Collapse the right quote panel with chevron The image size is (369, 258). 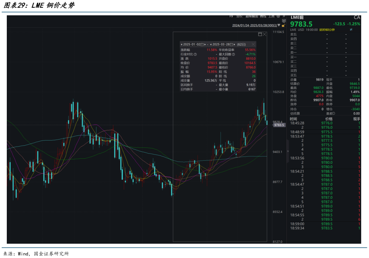[x=288, y=151]
